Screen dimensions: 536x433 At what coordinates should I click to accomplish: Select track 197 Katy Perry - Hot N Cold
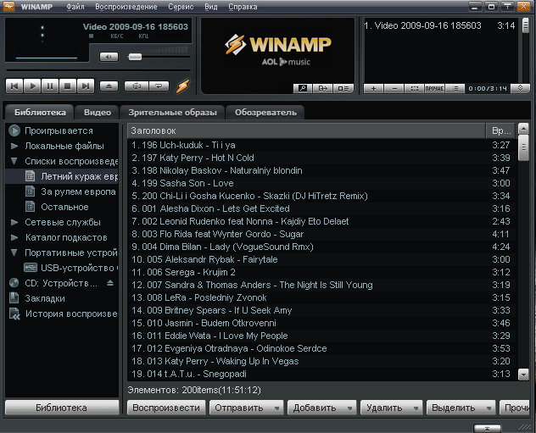tap(321, 158)
